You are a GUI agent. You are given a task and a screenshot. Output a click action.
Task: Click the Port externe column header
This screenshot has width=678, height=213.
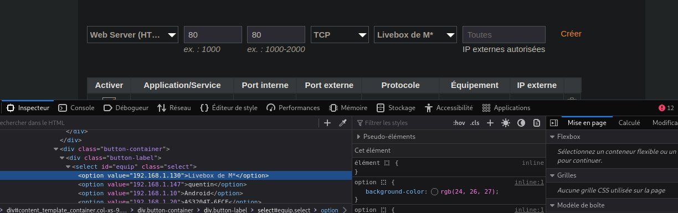tap(329, 85)
